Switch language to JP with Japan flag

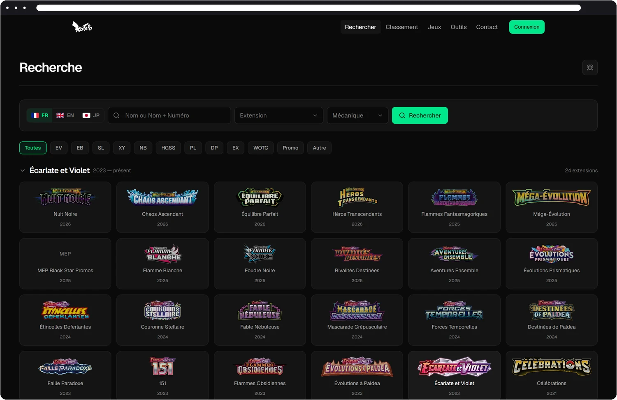click(91, 115)
